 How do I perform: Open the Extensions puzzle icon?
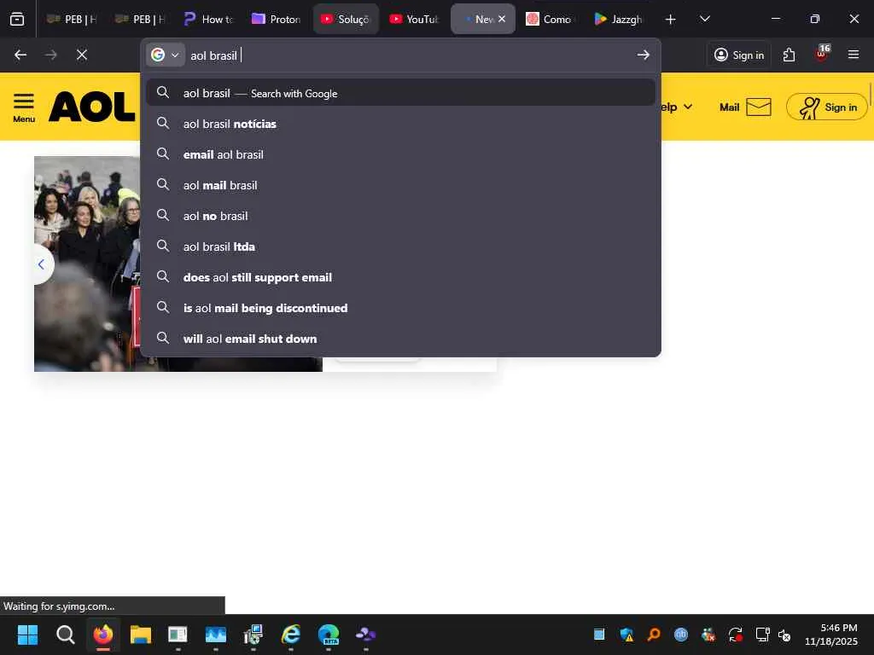click(x=789, y=55)
